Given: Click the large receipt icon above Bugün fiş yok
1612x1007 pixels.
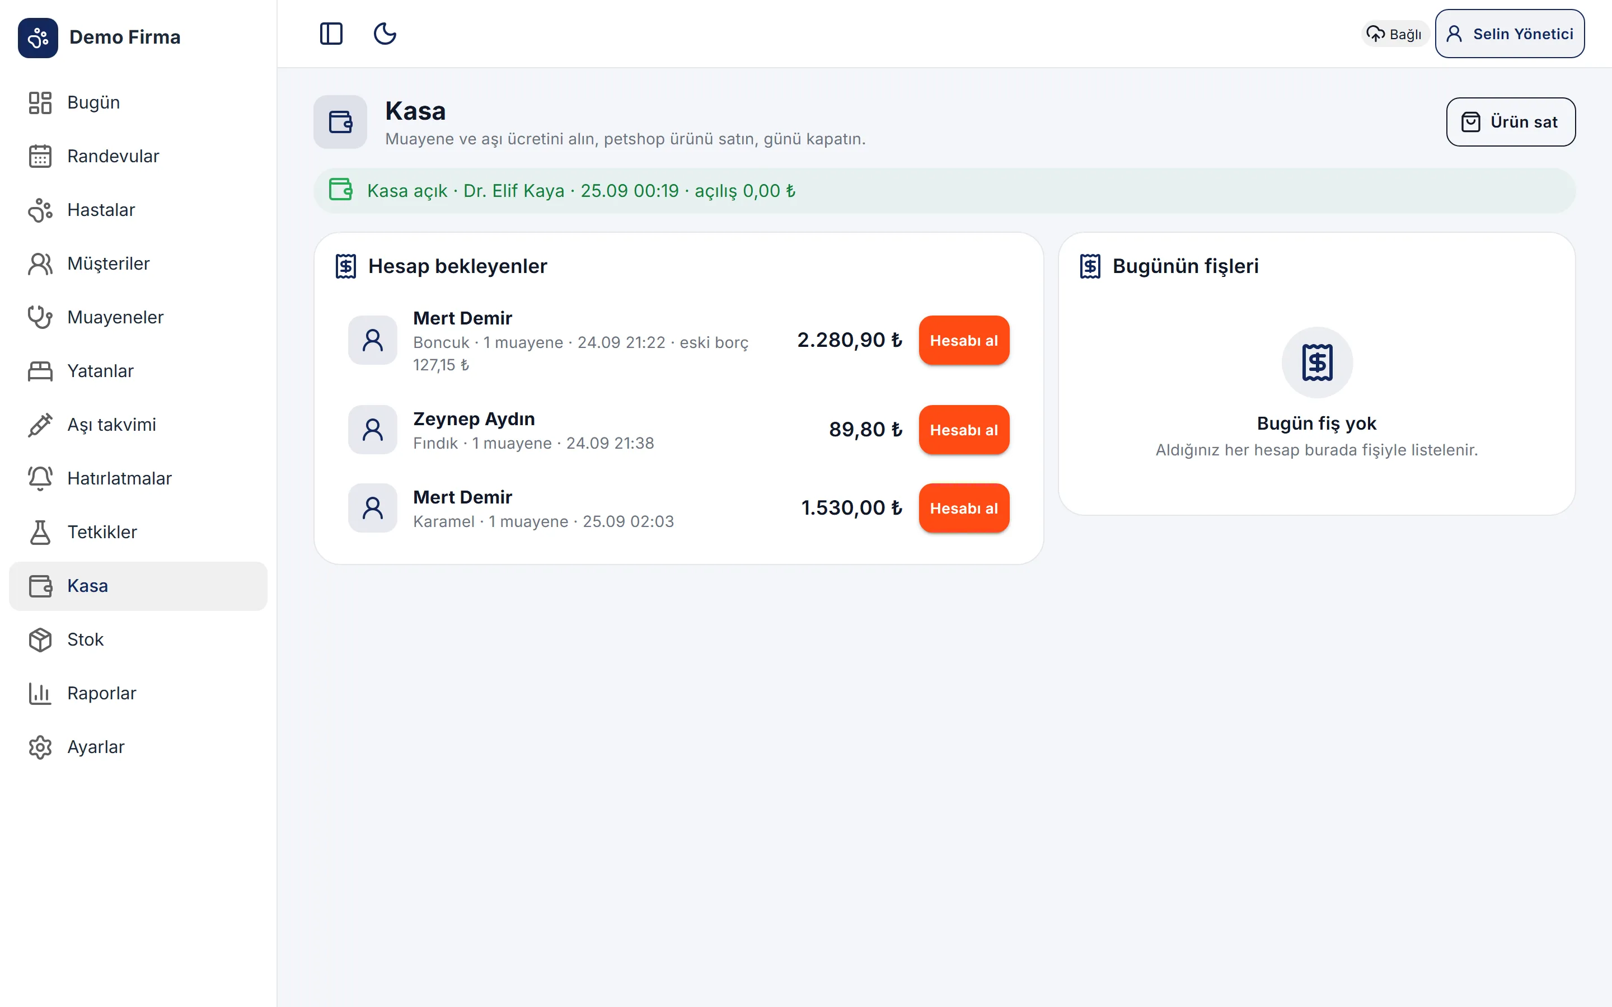Looking at the screenshot, I should click(1317, 363).
